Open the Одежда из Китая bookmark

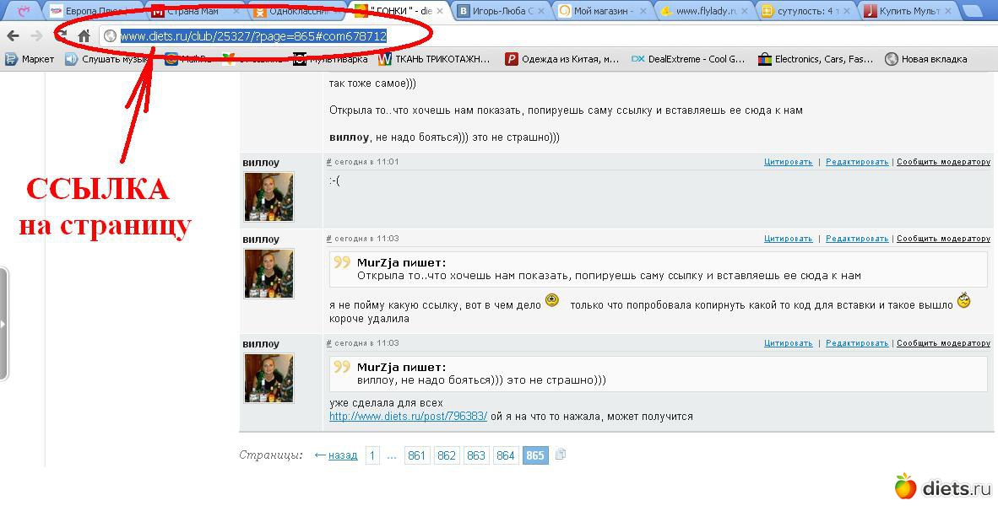561,59
